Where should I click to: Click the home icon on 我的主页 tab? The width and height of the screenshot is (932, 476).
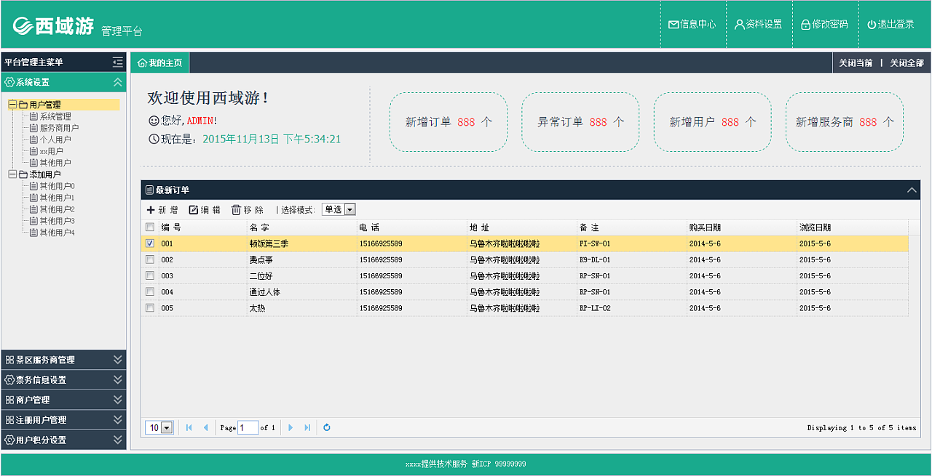coord(142,63)
